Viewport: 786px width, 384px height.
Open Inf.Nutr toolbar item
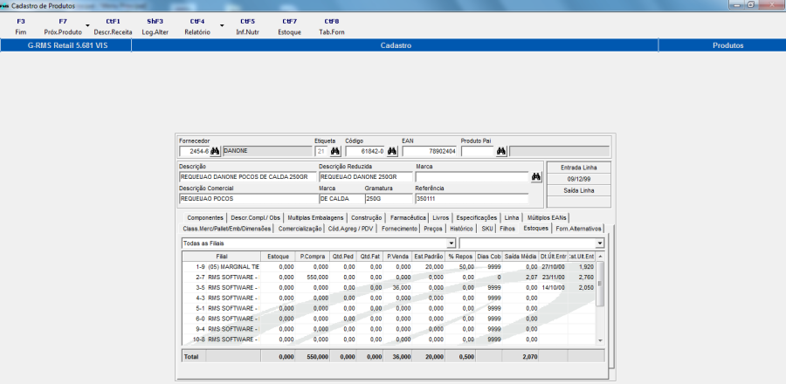247,26
